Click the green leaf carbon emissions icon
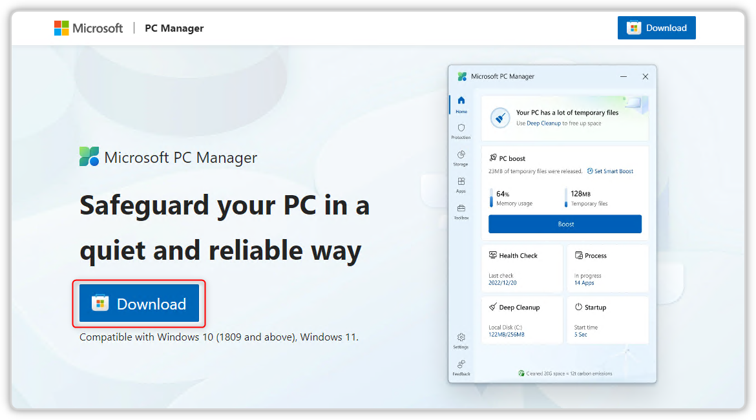756x420 pixels. pos(521,373)
